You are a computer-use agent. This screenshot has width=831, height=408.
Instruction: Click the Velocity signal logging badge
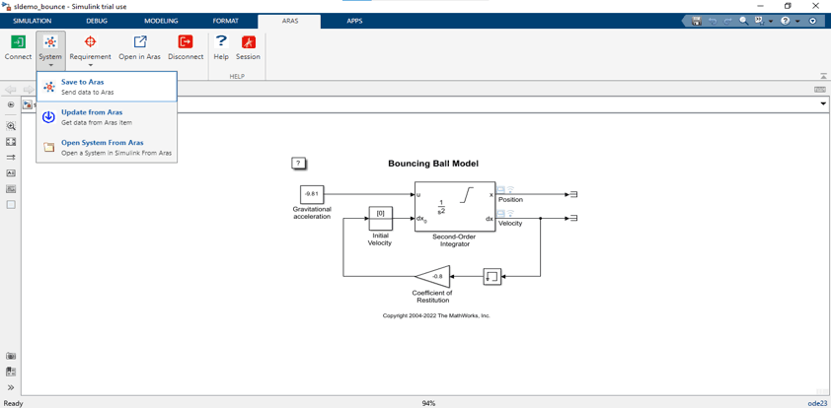click(505, 213)
